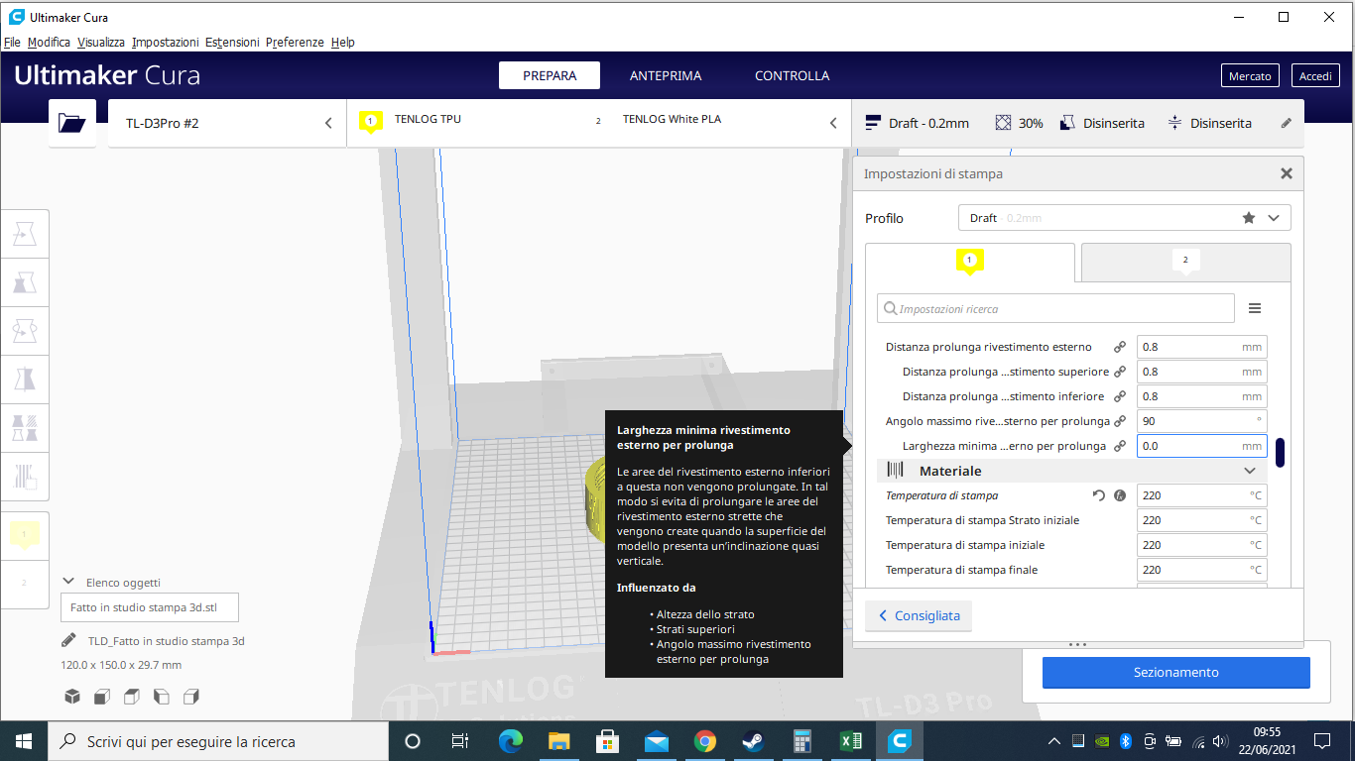Choose extruder 1 in left toolbar
Viewport: 1355px width, 761px height.
tap(25, 535)
